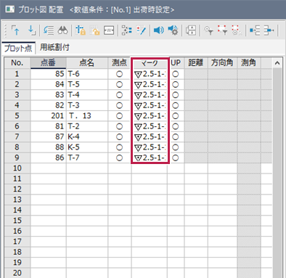
Task: Select row header number 9
Action: click(17, 158)
